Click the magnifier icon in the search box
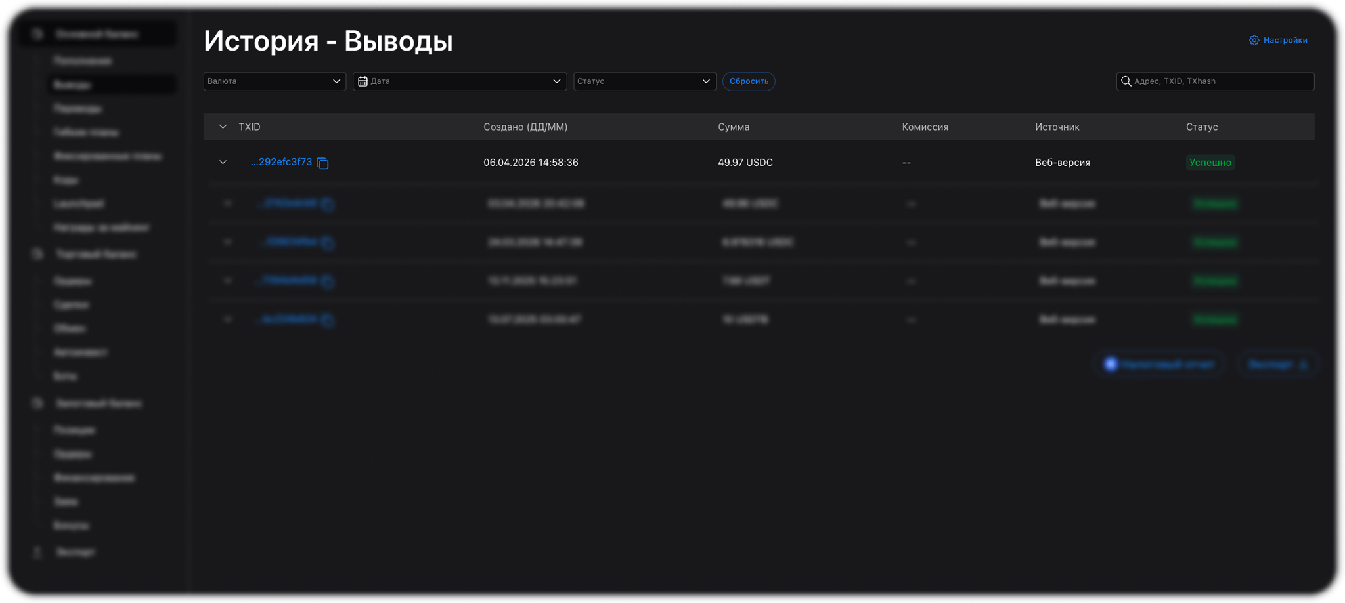The width and height of the screenshot is (1345, 603). [1126, 81]
